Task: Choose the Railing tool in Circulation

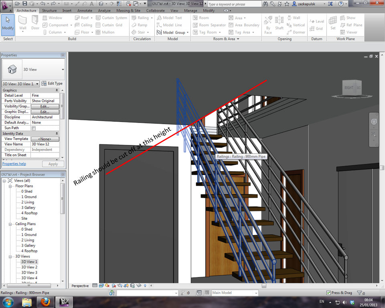Action: point(142,18)
